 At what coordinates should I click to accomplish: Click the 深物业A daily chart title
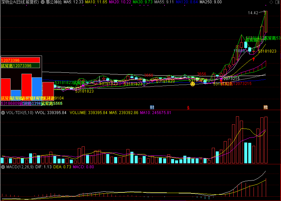(x=20, y=2)
